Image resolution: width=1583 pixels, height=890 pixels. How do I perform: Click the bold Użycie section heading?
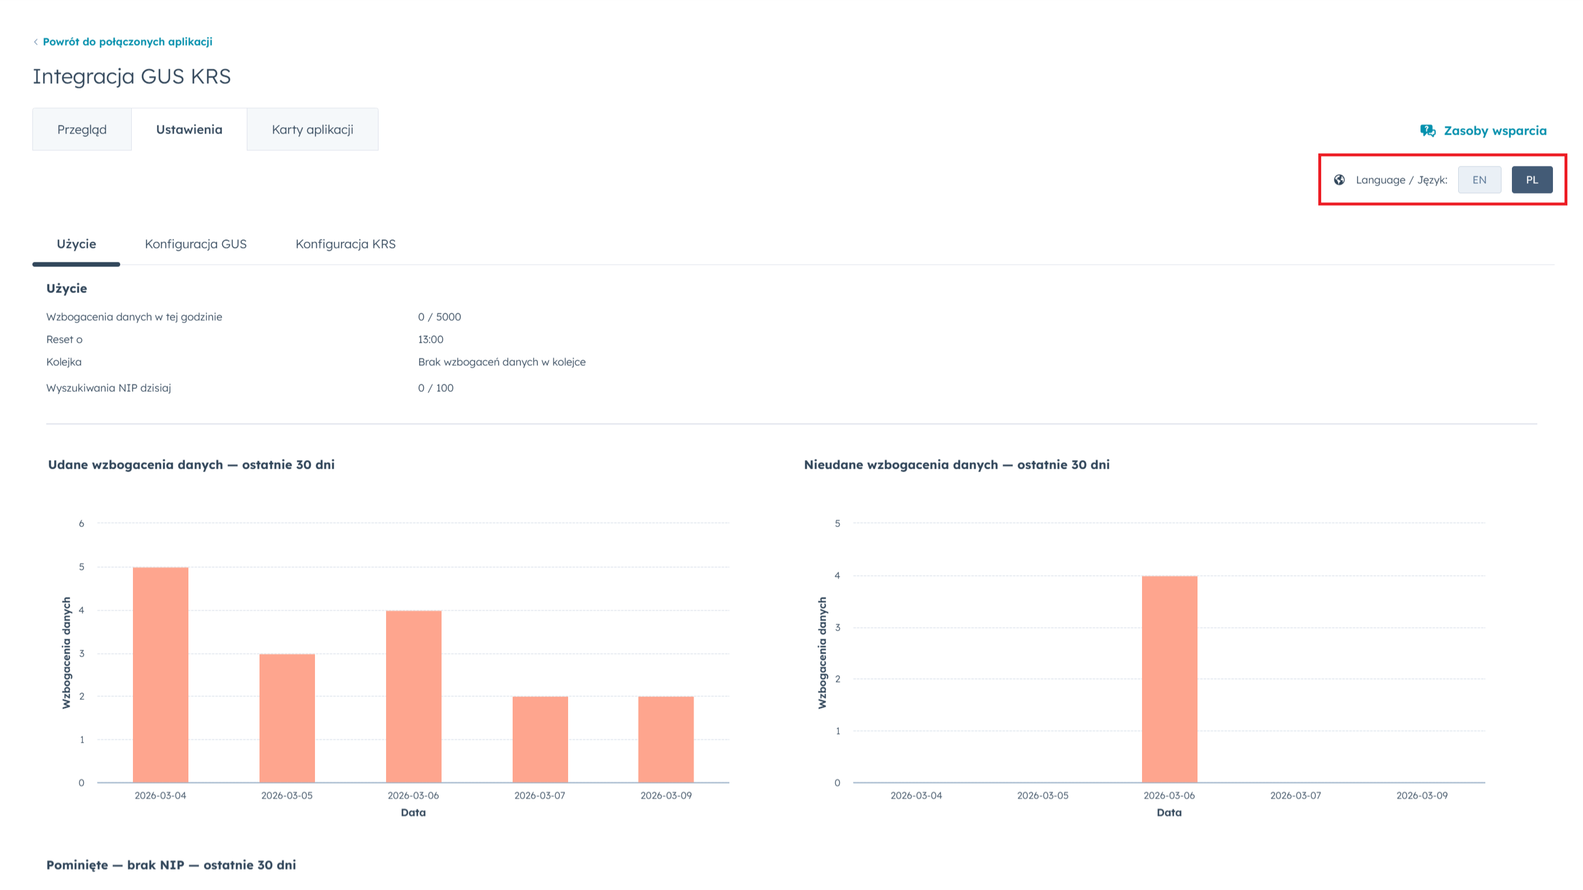point(67,288)
